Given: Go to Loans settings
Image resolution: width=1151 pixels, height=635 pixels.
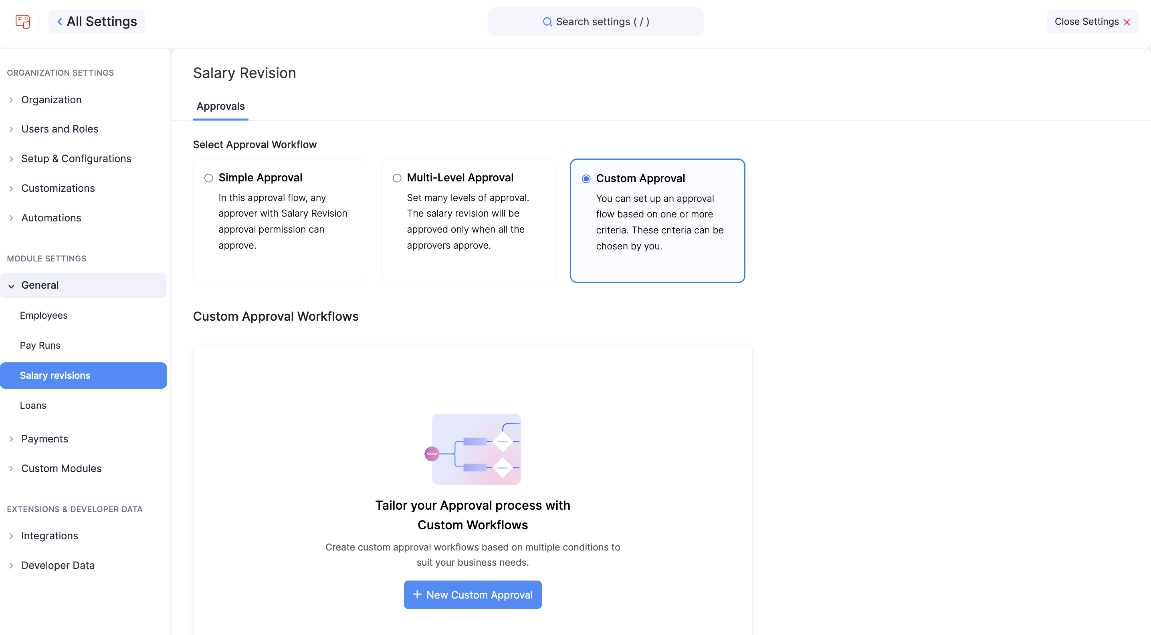Looking at the screenshot, I should pyautogui.click(x=32, y=405).
